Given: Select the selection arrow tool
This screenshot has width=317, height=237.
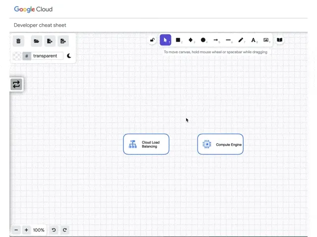Looking at the screenshot, I should click(165, 40).
